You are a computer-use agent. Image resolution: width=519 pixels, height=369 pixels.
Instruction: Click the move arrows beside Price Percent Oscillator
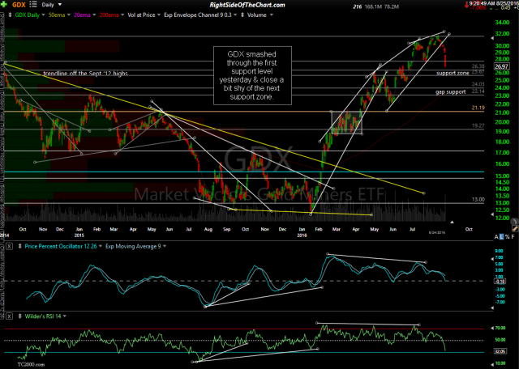click(x=19, y=246)
